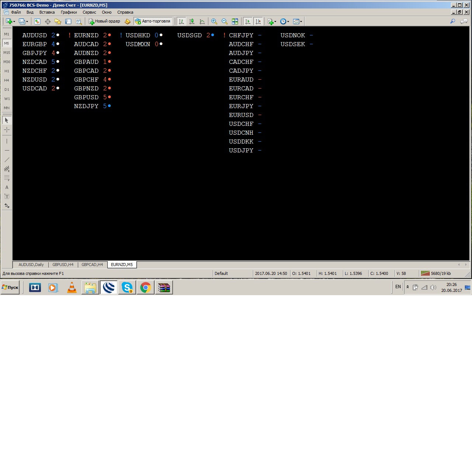Toggle Chart Shift button
472x459 pixels.
[x=258, y=21]
